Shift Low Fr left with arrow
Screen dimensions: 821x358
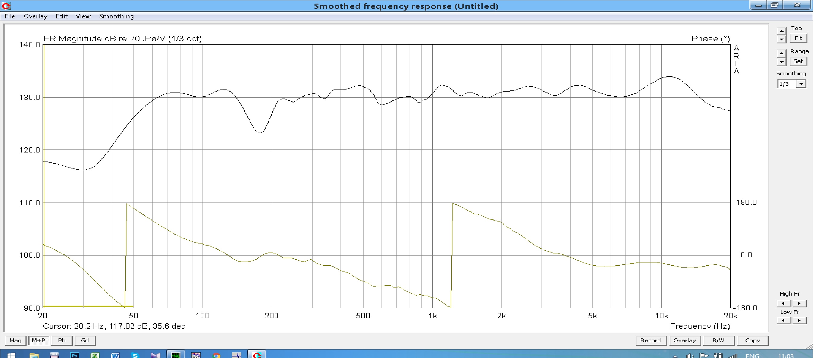pyautogui.click(x=783, y=320)
